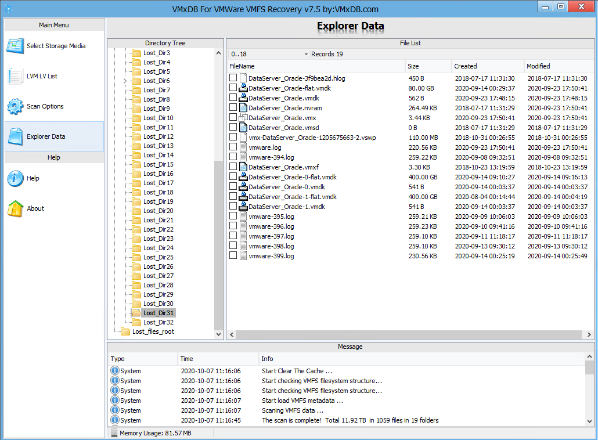Sort by the Size column header
The width and height of the screenshot is (598, 440).
[428, 66]
